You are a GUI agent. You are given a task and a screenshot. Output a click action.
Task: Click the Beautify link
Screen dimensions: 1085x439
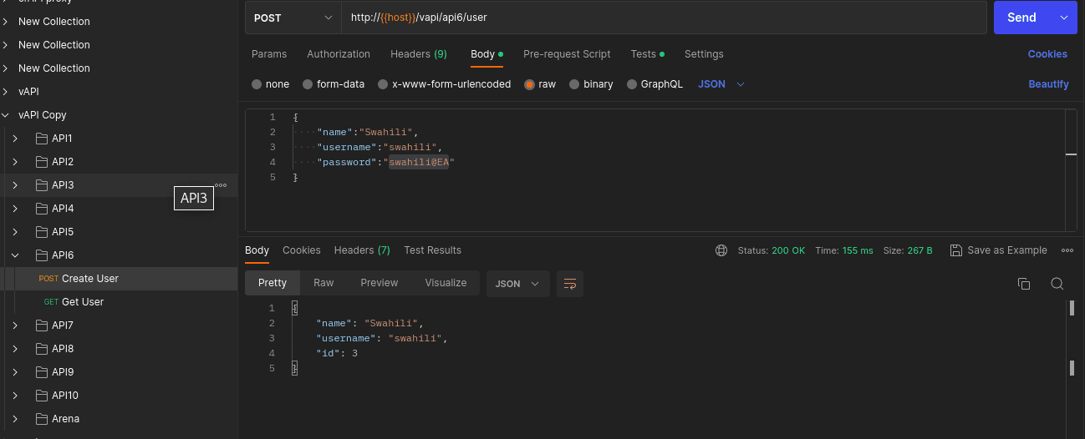(1048, 84)
